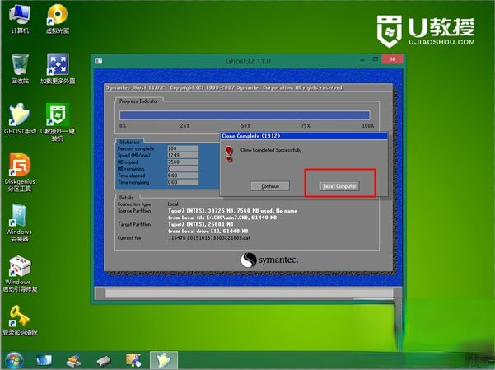
Task: Click the memory chip icon on the taskbar
Action: tap(104, 360)
